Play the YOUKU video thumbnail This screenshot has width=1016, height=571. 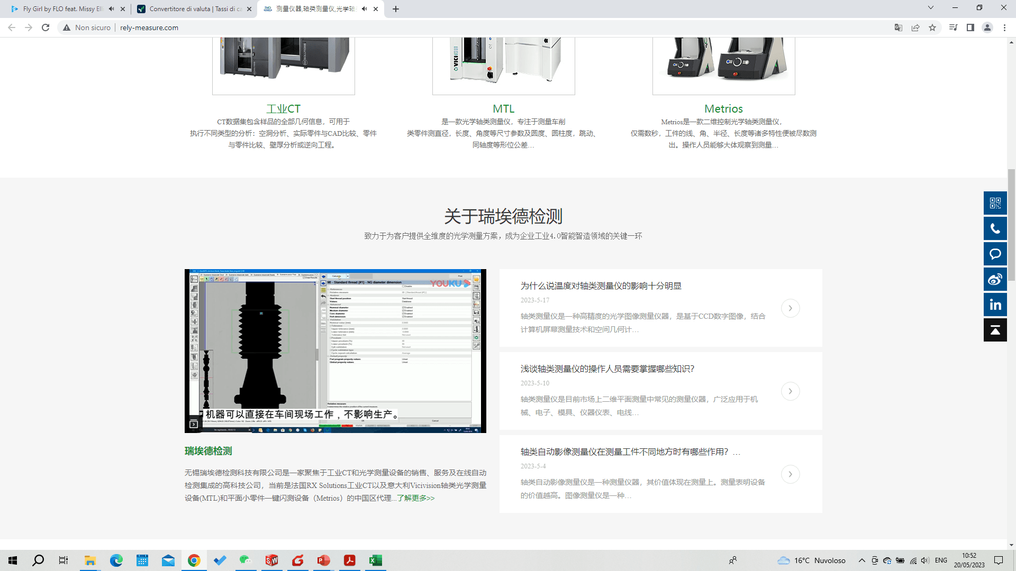coord(335,351)
